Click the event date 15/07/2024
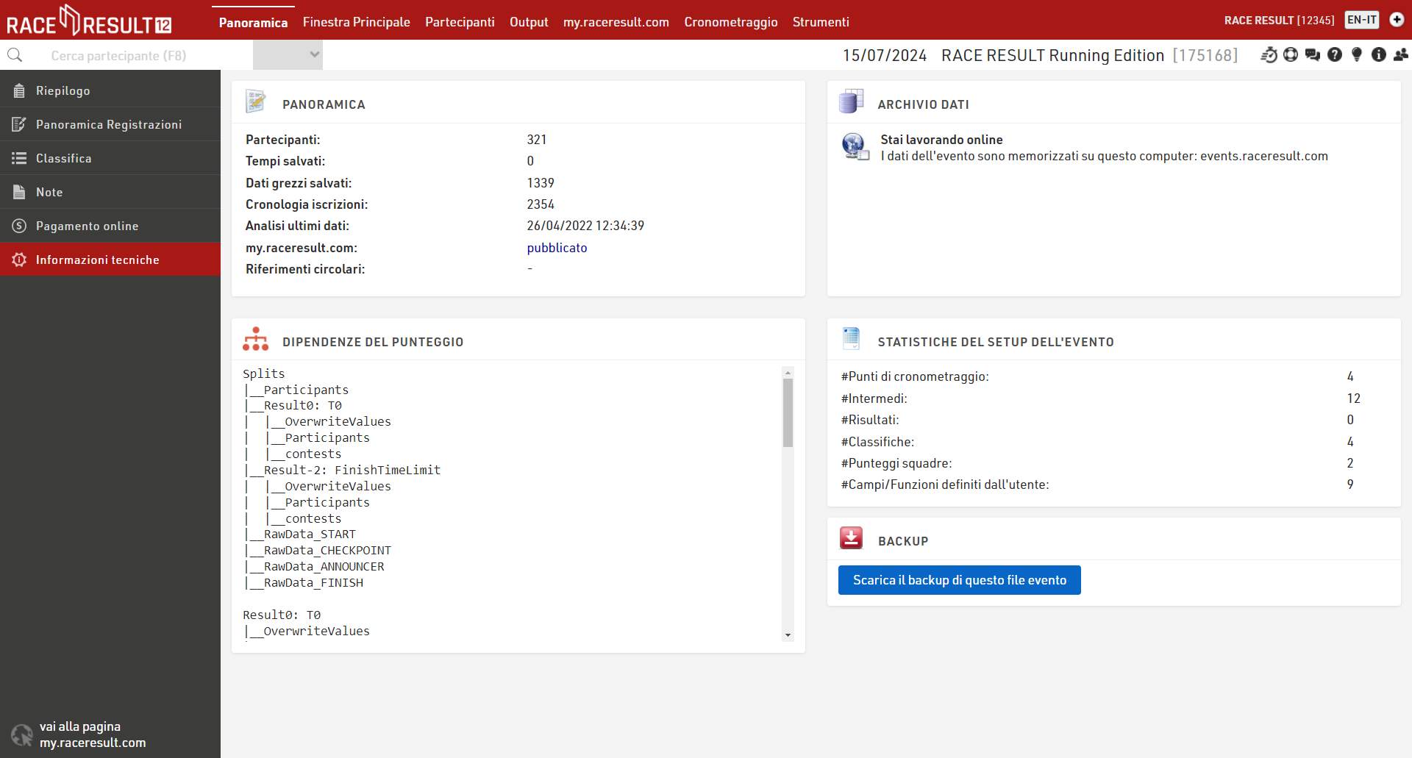The height and width of the screenshot is (758, 1412). (x=885, y=55)
